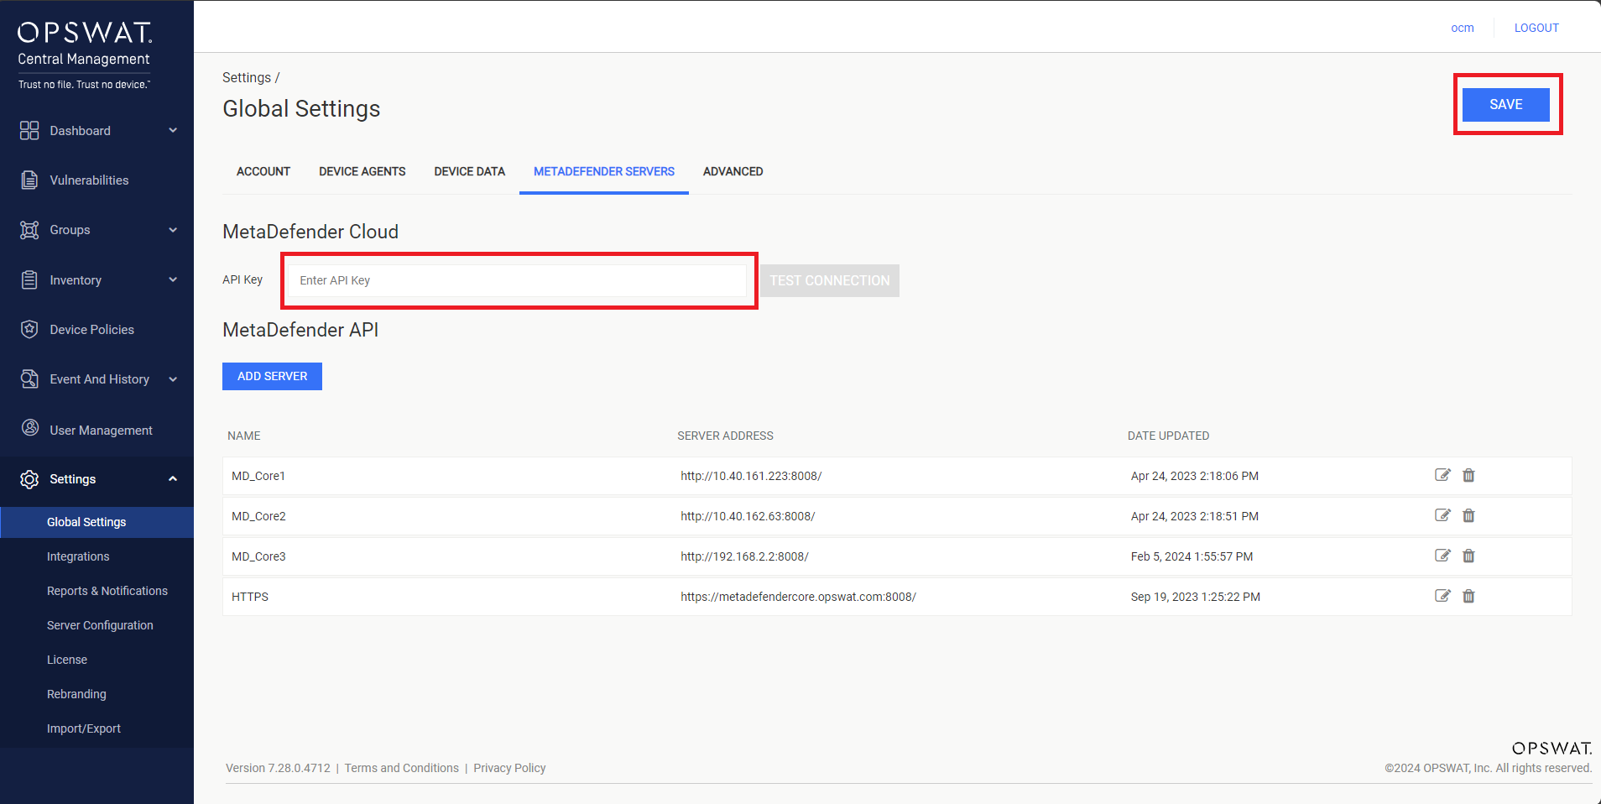Click the http://10.40.162.63:8008/ address

pyautogui.click(x=748, y=516)
